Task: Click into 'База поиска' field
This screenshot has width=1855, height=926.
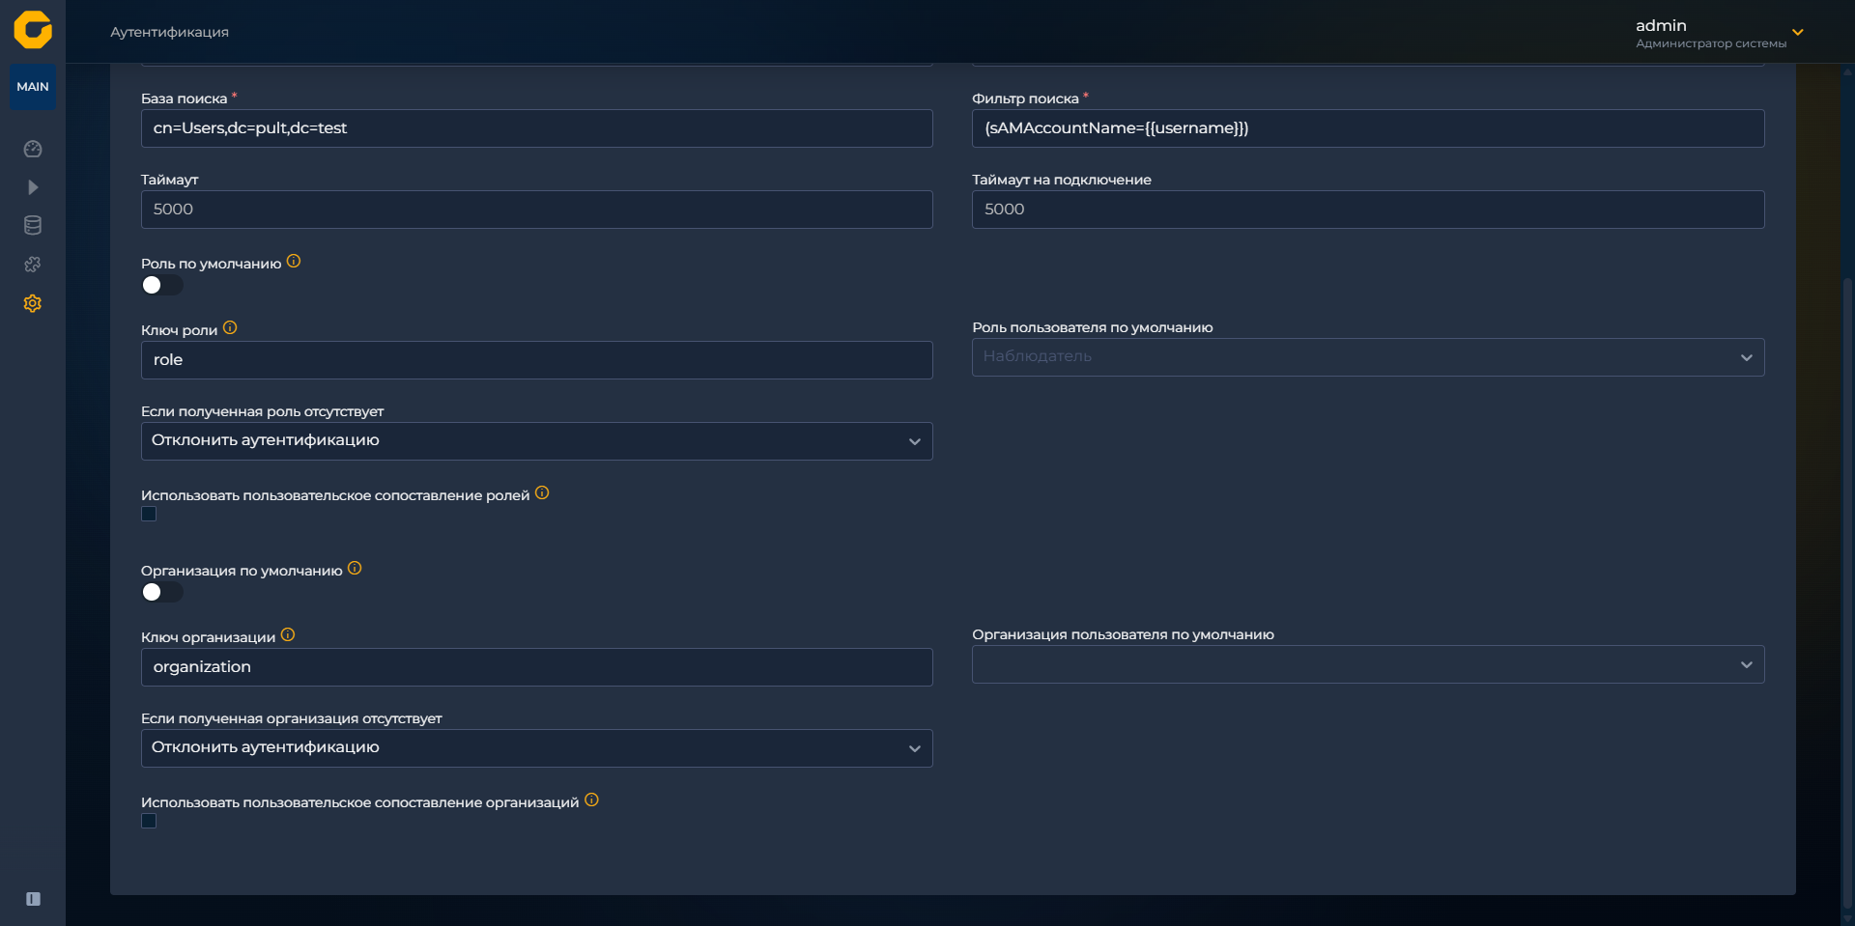Action: tap(536, 128)
